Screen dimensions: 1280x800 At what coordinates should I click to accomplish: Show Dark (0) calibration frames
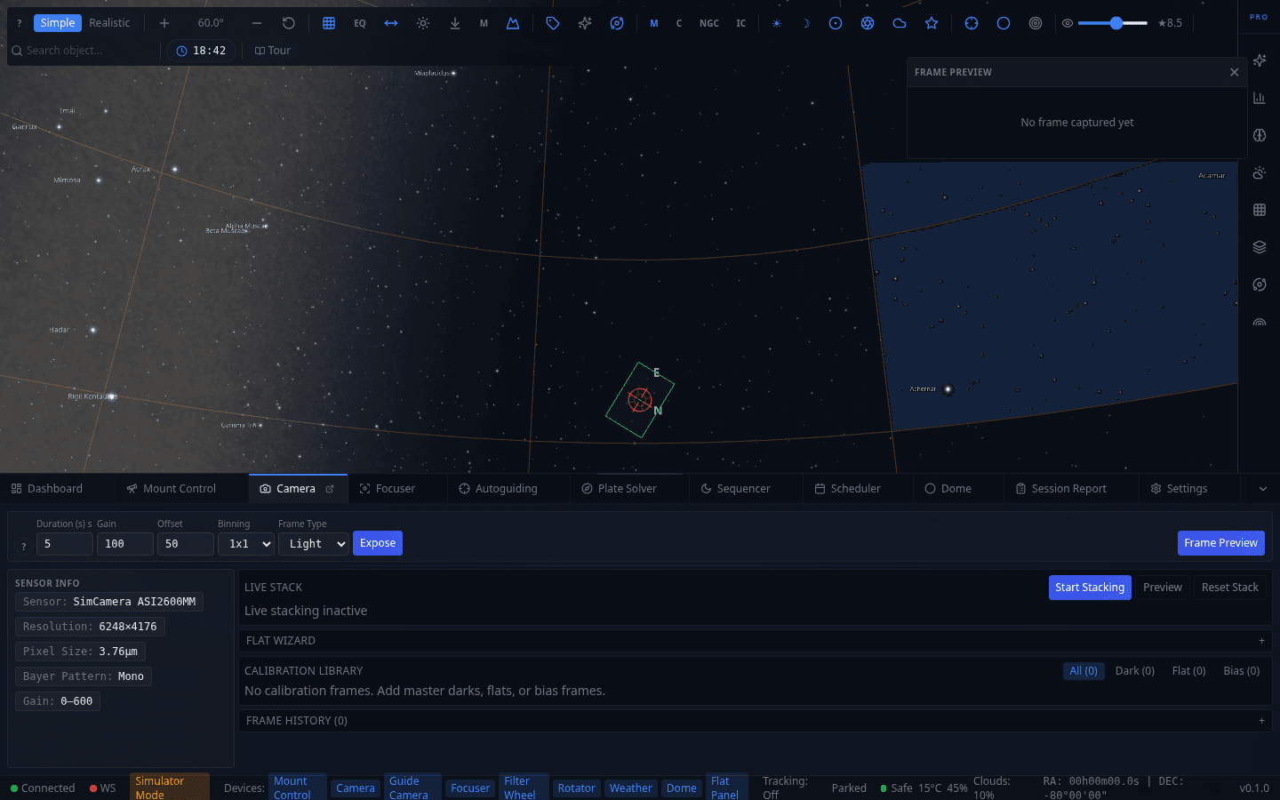coord(1135,671)
